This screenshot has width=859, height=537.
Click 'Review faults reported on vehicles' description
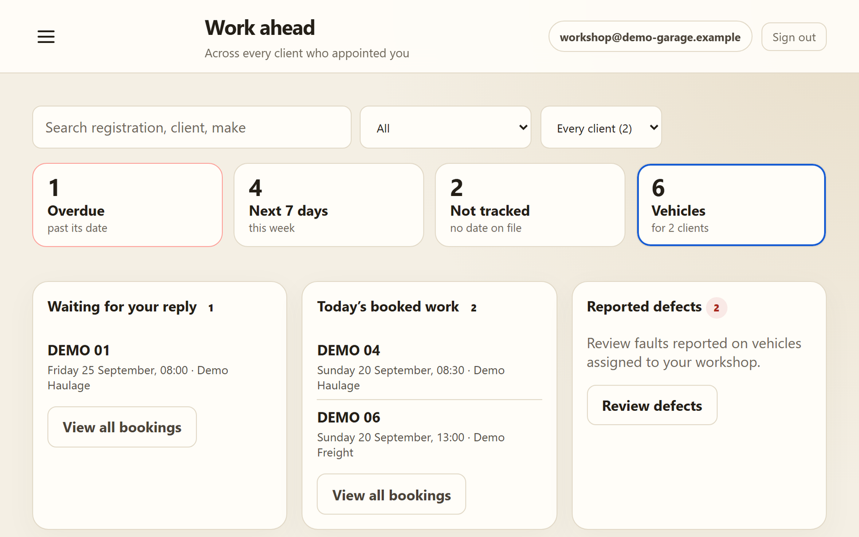(x=694, y=352)
